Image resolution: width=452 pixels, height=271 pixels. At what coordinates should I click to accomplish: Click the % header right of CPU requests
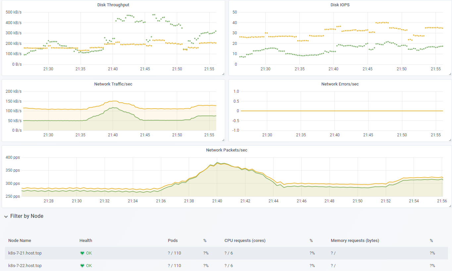(x=311, y=241)
